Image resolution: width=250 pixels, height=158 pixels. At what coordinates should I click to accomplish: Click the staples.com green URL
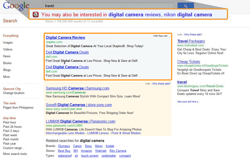54,42
